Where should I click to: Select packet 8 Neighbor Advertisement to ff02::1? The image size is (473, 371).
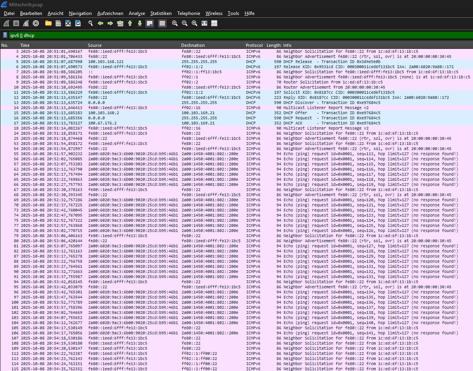[x=236, y=77]
